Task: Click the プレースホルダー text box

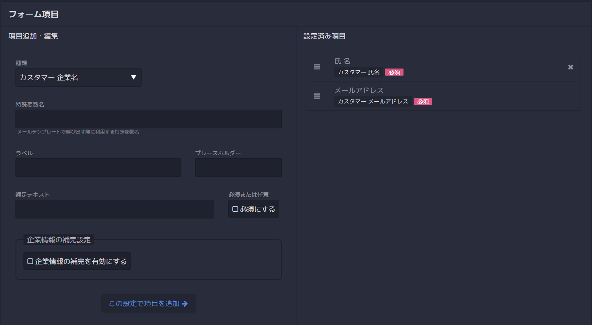Action: [x=238, y=167]
